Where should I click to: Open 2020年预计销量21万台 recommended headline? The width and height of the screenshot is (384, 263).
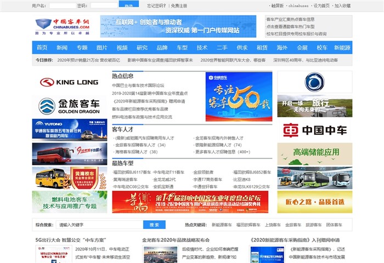coord(89,60)
